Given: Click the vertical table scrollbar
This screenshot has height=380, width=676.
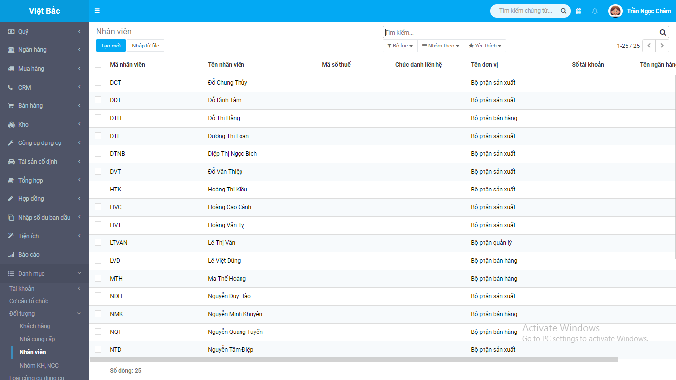Looking at the screenshot, I should pos(674,166).
